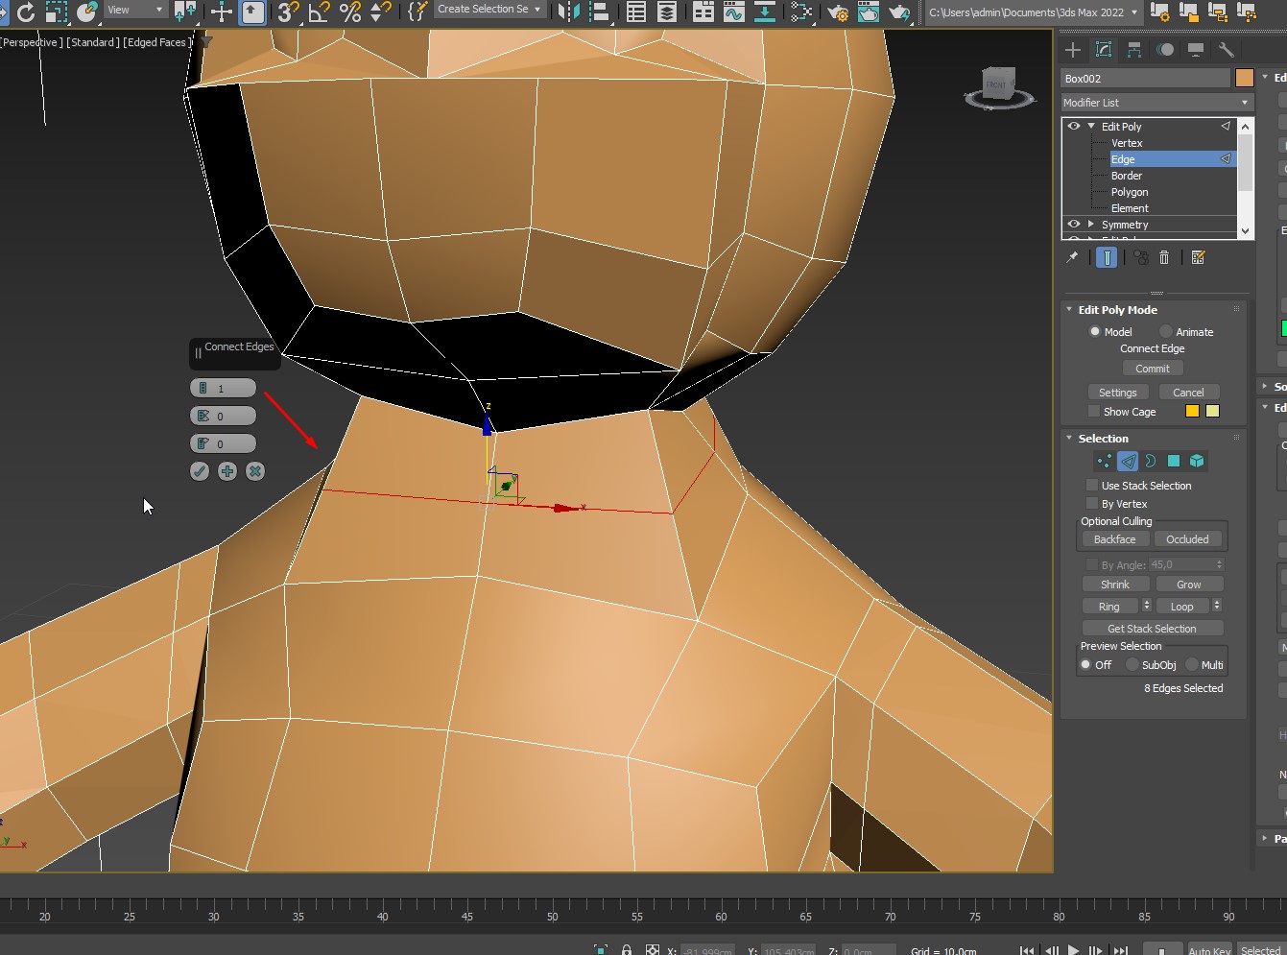Expand the Symmetry modifier in stack
This screenshot has height=955, width=1287.
click(x=1091, y=225)
